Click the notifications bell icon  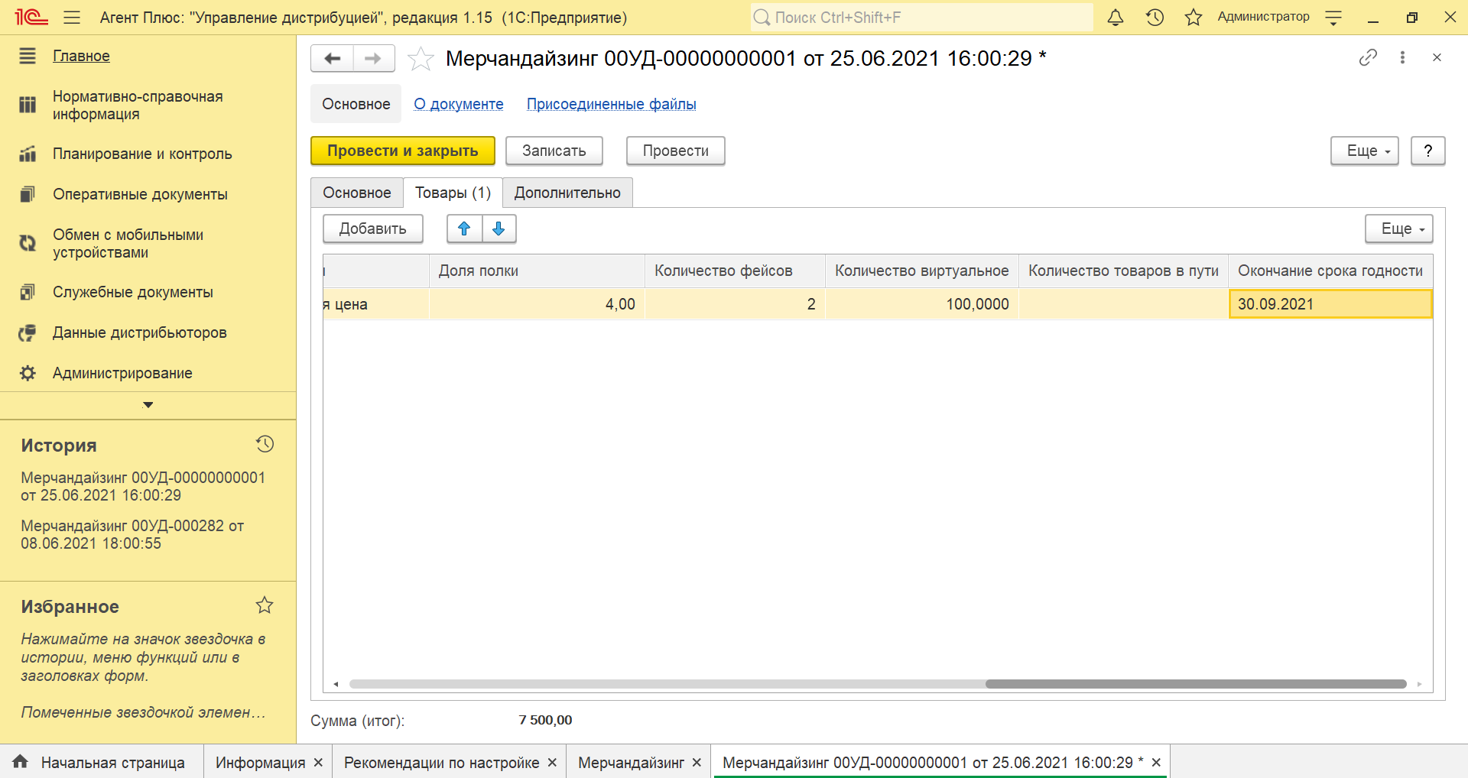1116,17
